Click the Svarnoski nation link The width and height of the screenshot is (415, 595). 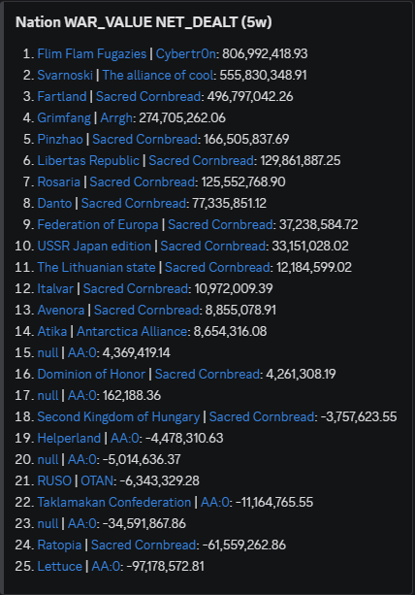coord(65,75)
